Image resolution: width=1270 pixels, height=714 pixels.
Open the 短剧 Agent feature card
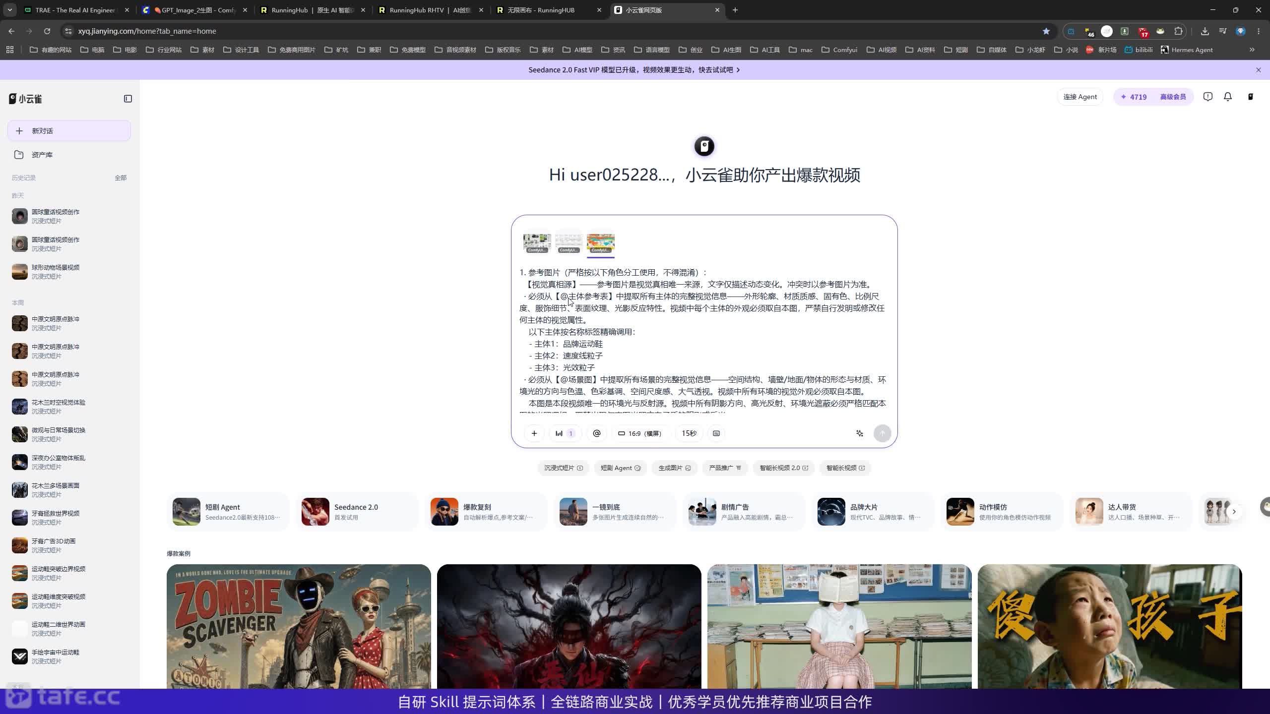(x=228, y=512)
